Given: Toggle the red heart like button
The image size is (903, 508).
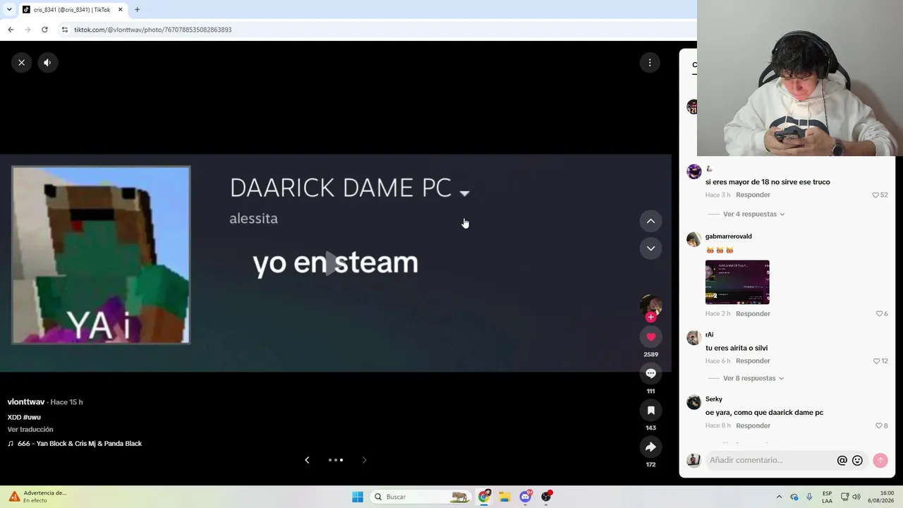Looking at the screenshot, I should coord(650,337).
